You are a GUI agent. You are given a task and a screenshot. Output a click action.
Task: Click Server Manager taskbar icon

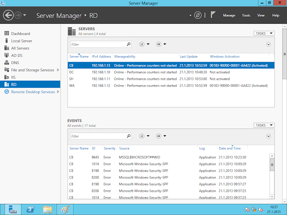(x=13, y=209)
